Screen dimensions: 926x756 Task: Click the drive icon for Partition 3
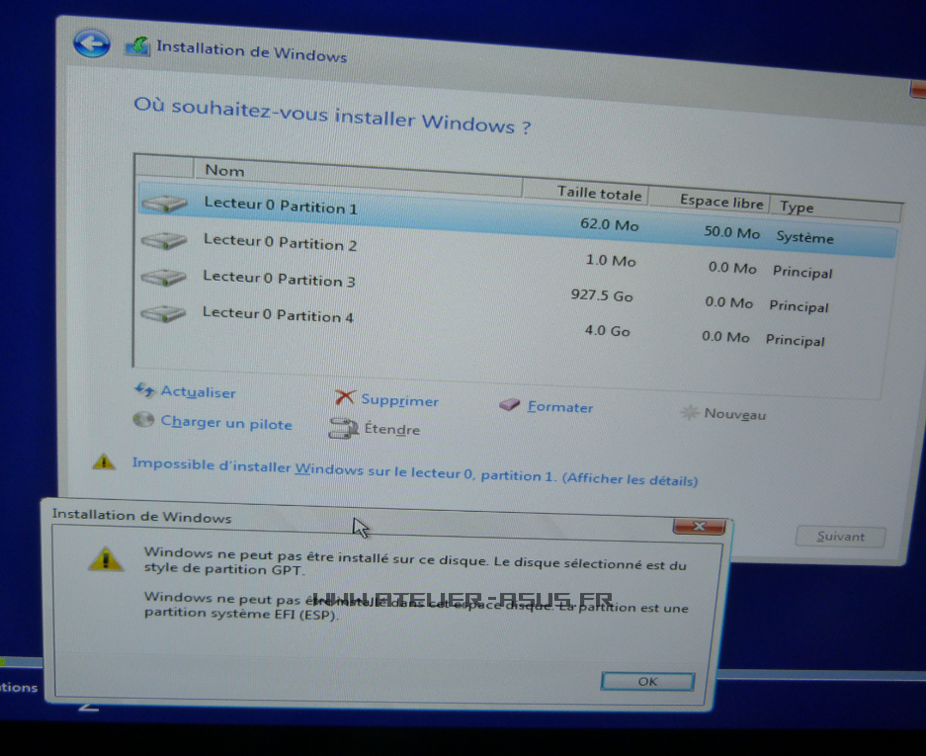point(163,278)
